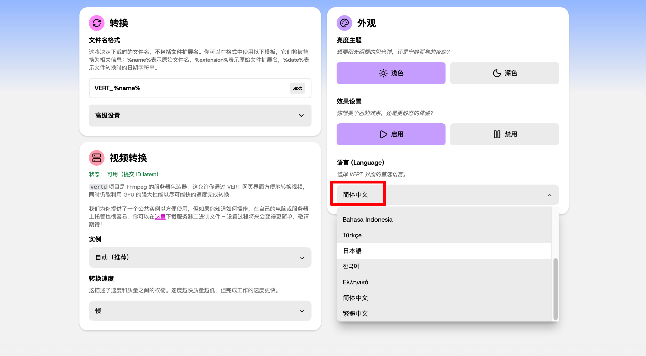Image resolution: width=646 pixels, height=356 pixels.
Task: Click the VERT_%name% filename input field
Action: (183, 88)
